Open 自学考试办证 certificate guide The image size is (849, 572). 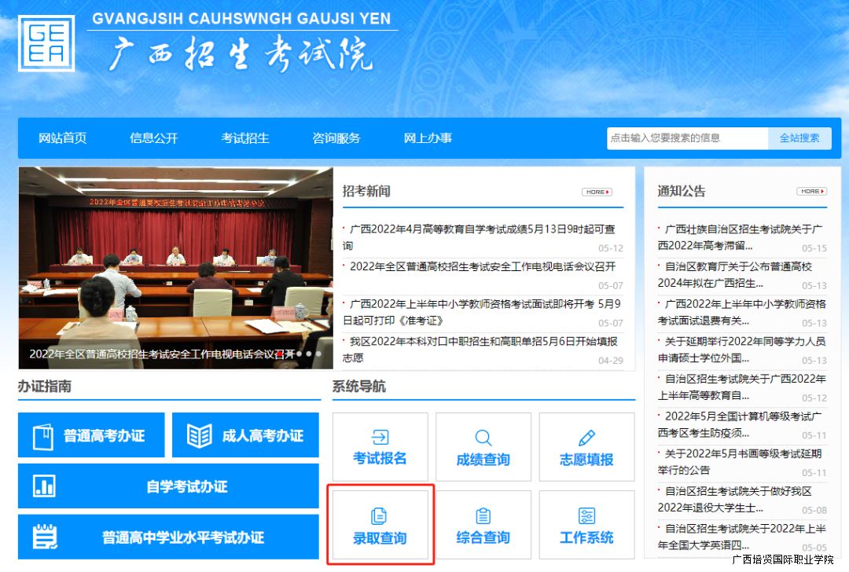168,486
